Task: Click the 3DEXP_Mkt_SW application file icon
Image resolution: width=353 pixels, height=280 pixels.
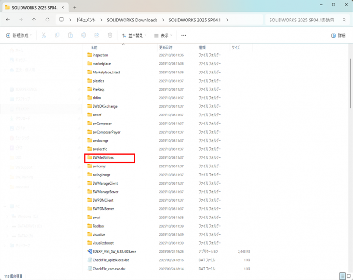Action: 90,251
